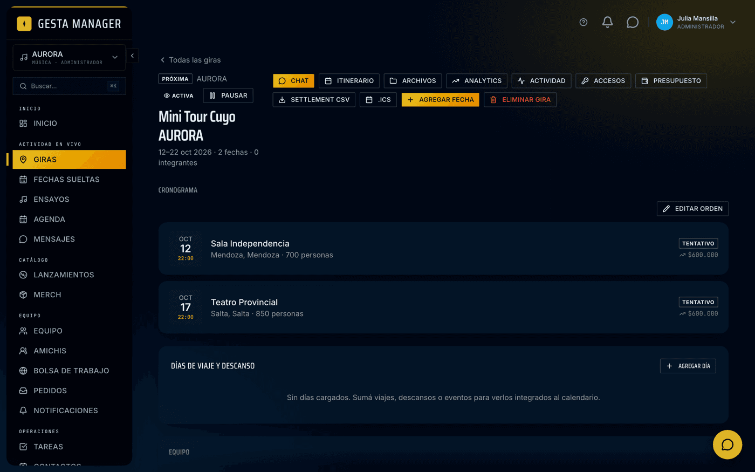Click the box icon beside Merch
This screenshot has width=755, height=472.
pyautogui.click(x=23, y=295)
